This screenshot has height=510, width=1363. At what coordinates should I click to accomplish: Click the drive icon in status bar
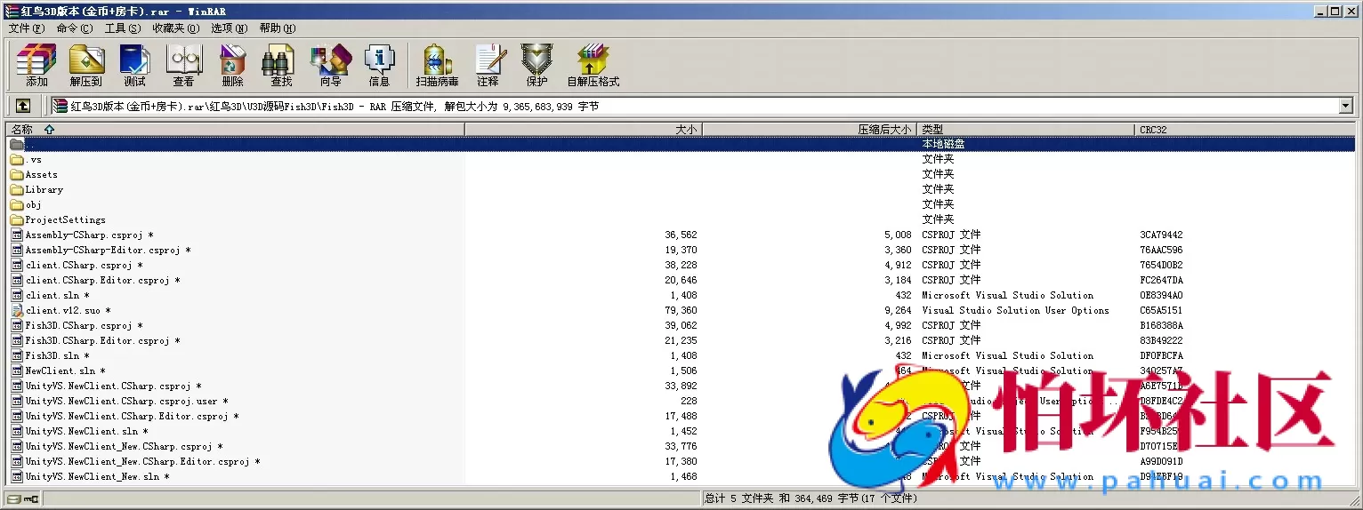pyautogui.click(x=13, y=499)
